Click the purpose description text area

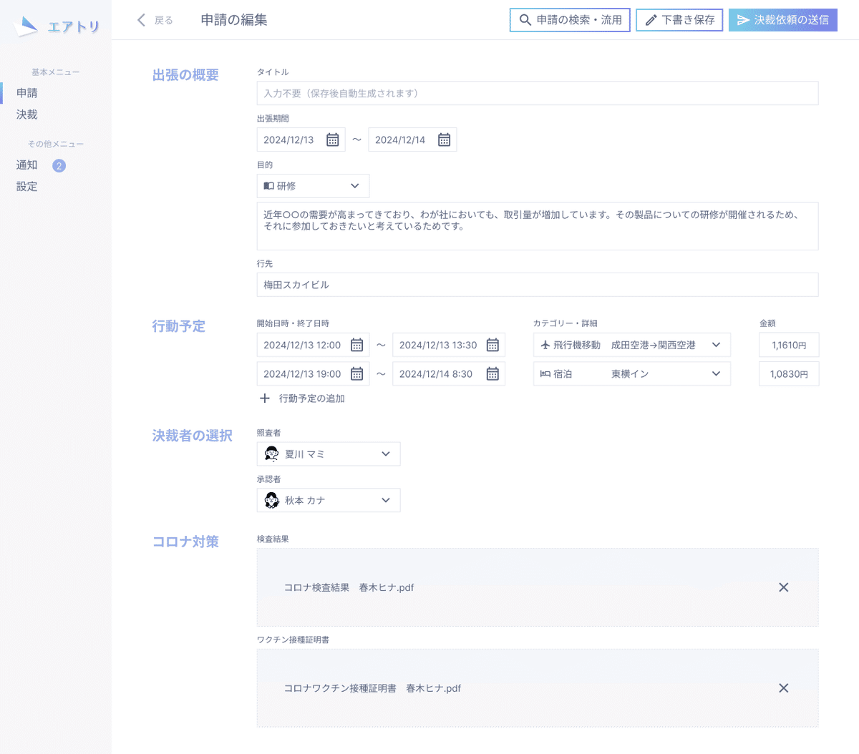coord(538,226)
